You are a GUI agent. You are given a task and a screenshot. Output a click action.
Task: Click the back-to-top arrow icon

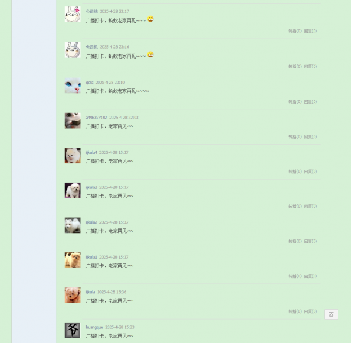pos(331,314)
